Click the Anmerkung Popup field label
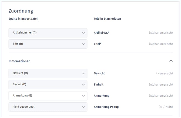Image resolution: width=181 pixels, height=118 pixels. coord(106,107)
